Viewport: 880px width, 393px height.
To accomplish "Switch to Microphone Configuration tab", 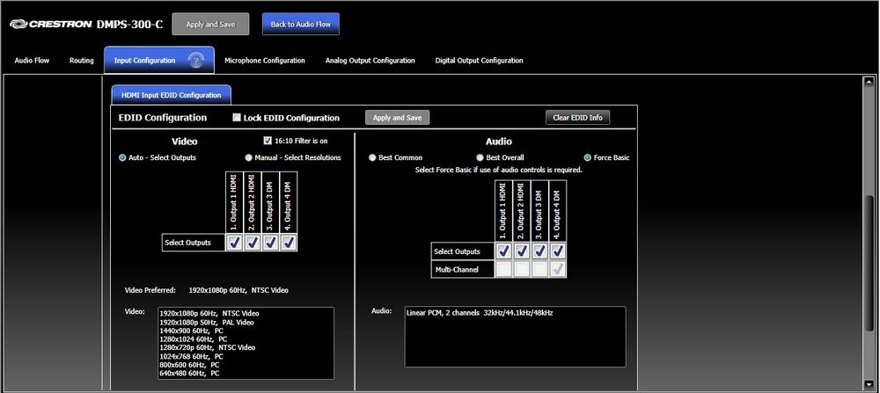I will (265, 61).
